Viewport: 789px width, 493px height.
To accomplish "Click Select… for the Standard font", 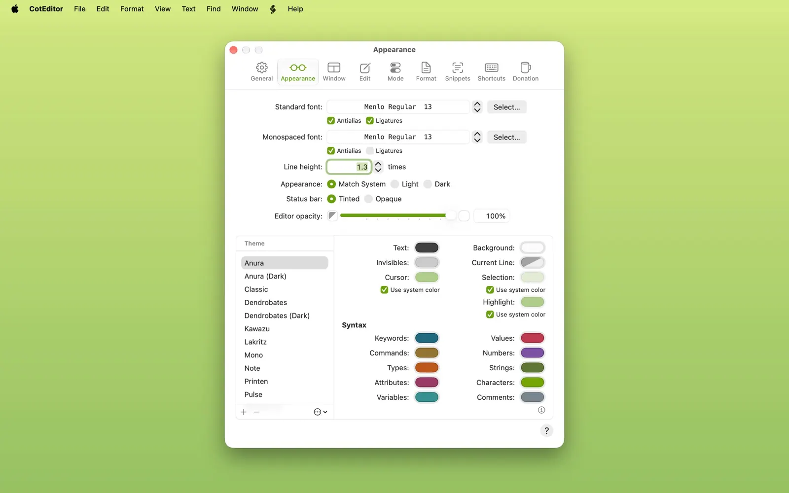I will click(x=506, y=107).
